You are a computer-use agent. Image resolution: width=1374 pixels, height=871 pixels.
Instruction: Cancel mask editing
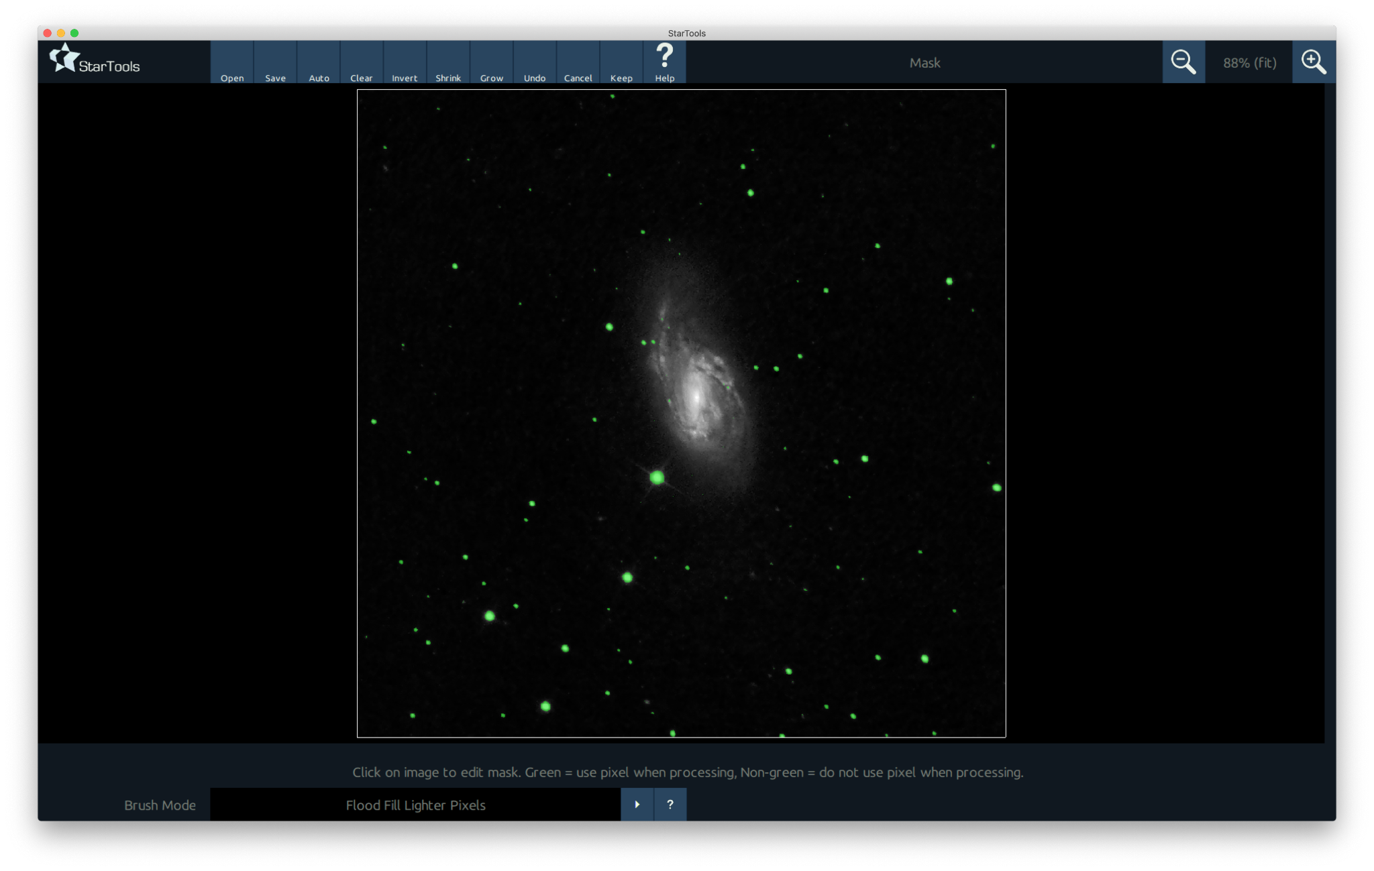coord(578,62)
